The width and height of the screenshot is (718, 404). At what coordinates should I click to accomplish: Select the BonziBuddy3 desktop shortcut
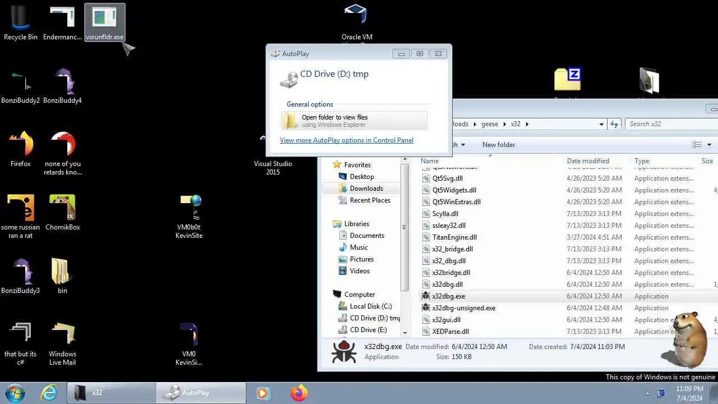(21, 276)
